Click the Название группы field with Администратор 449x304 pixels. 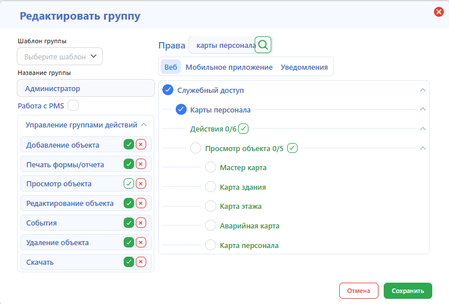[x=86, y=88]
